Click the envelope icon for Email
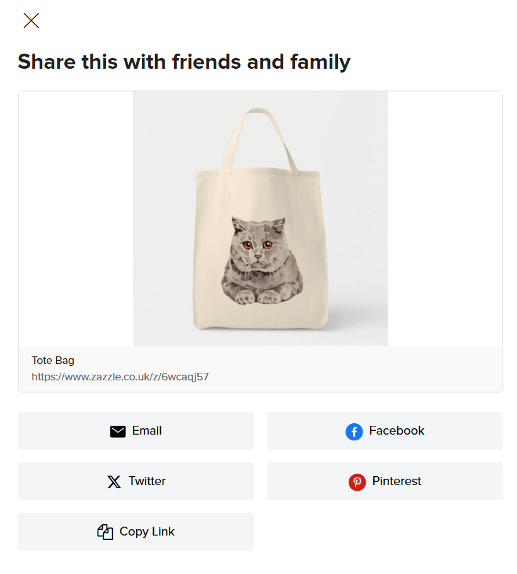 pos(118,431)
